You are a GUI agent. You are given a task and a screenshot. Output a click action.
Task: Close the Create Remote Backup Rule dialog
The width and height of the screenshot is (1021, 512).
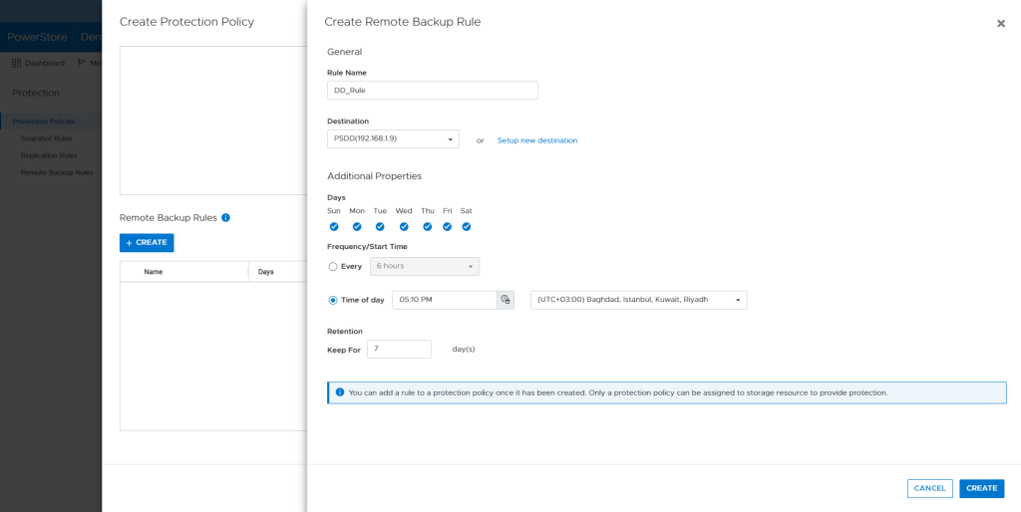pos(1000,23)
